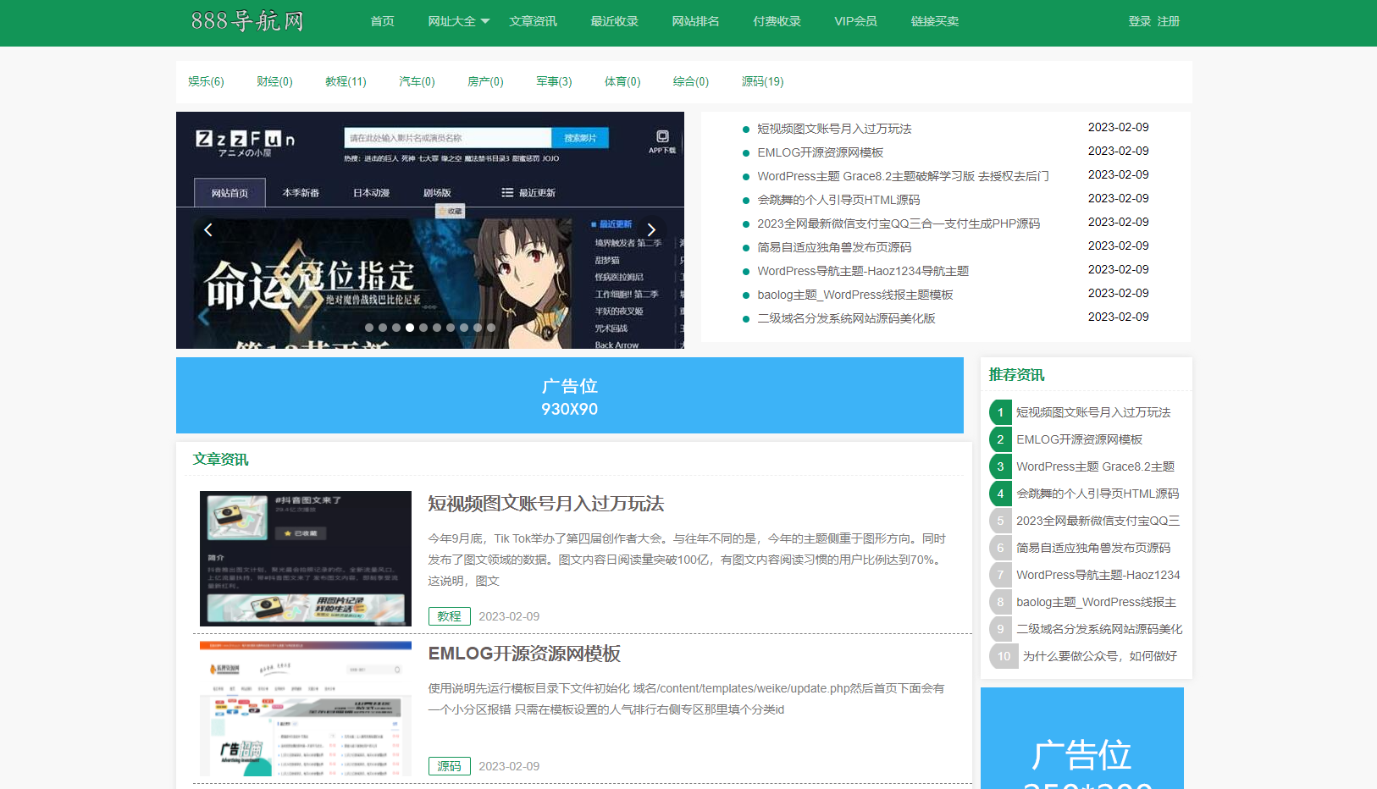Switch to the 教程(11) category tab
The image size is (1377, 789).
coord(346,81)
